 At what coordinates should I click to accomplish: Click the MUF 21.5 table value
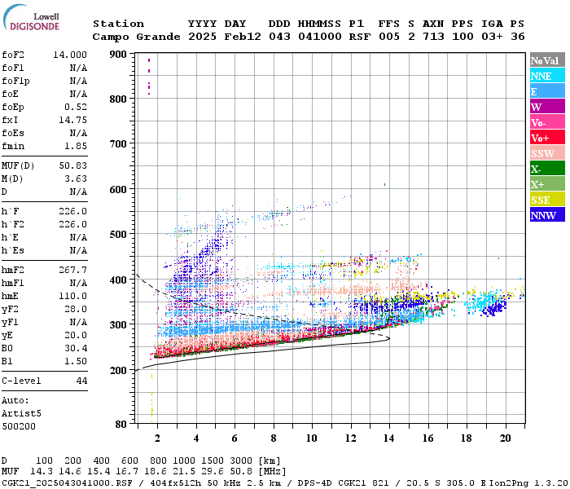tap(184, 472)
